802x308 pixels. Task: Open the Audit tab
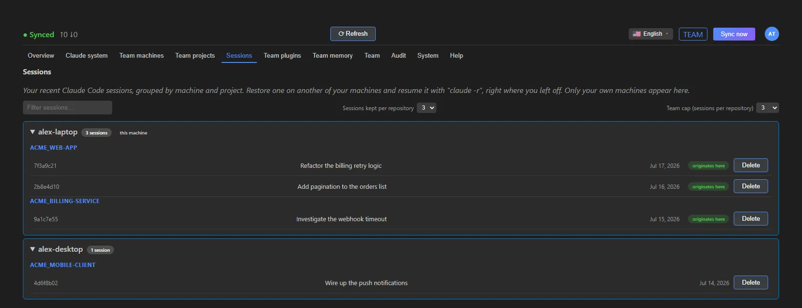point(399,56)
